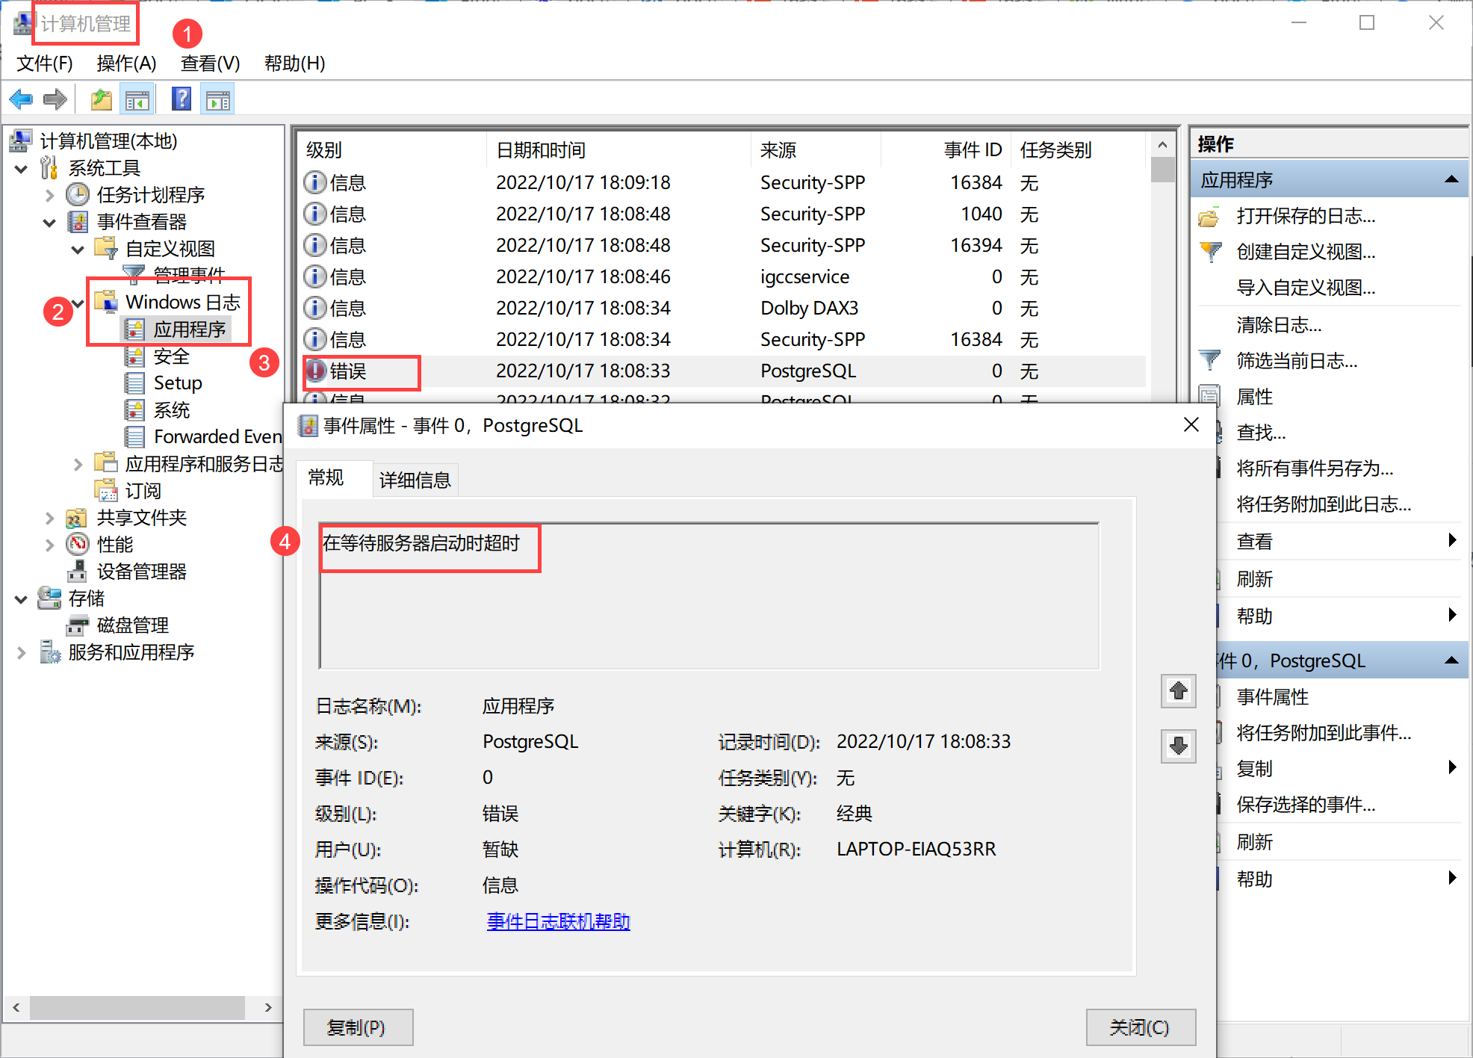This screenshot has height=1058, width=1473.
Task: Click the blue help question mark icon
Action: point(181,99)
